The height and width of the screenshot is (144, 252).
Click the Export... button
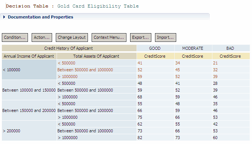point(141,37)
